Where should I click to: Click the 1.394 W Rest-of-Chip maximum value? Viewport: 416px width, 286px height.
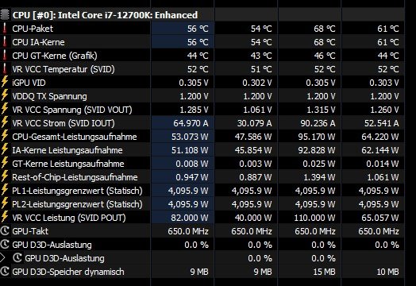coord(319,177)
